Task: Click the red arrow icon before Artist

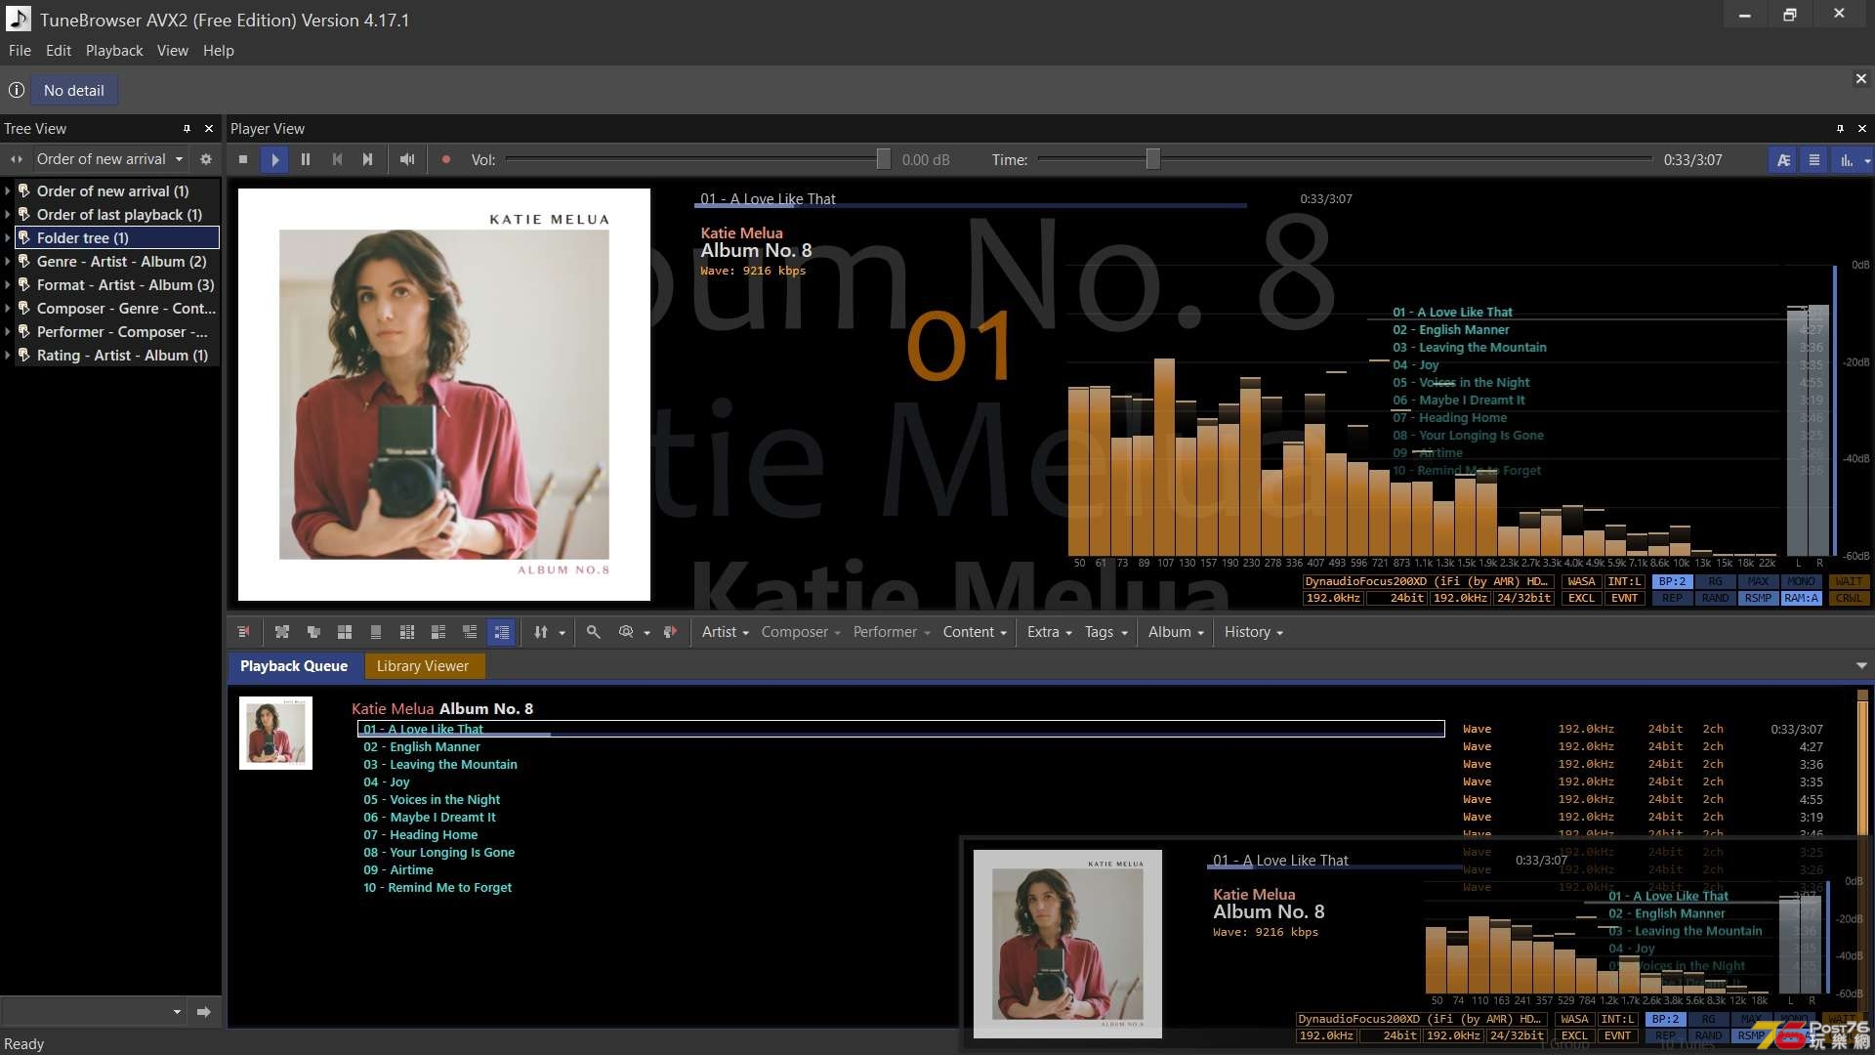Action: click(x=670, y=632)
